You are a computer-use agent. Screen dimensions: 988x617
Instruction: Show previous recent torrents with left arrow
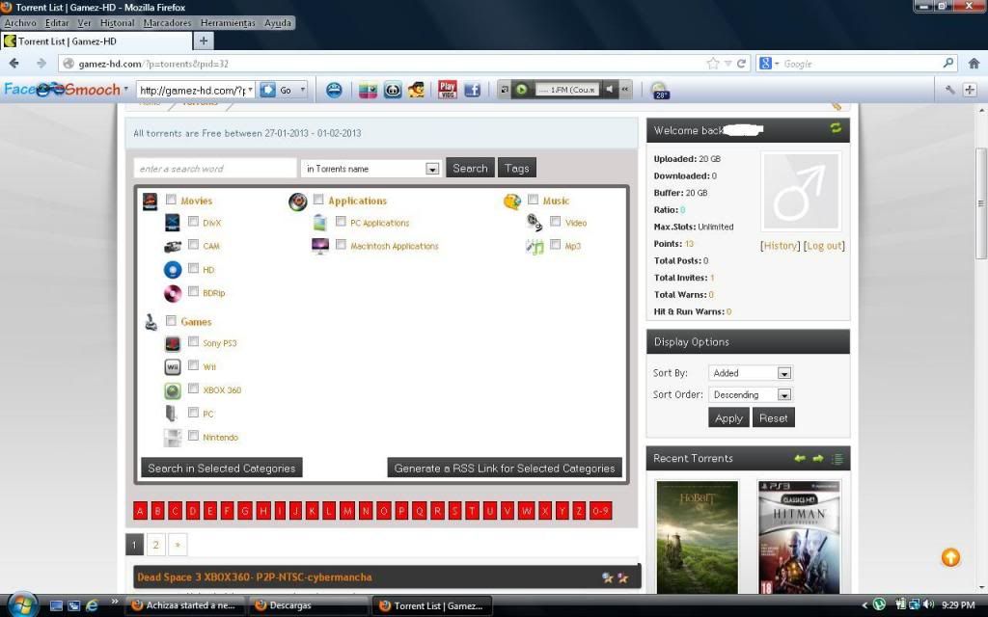tap(800, 458)
